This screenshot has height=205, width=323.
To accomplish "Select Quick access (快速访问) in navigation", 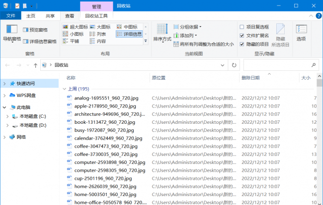I will (25, 84).
